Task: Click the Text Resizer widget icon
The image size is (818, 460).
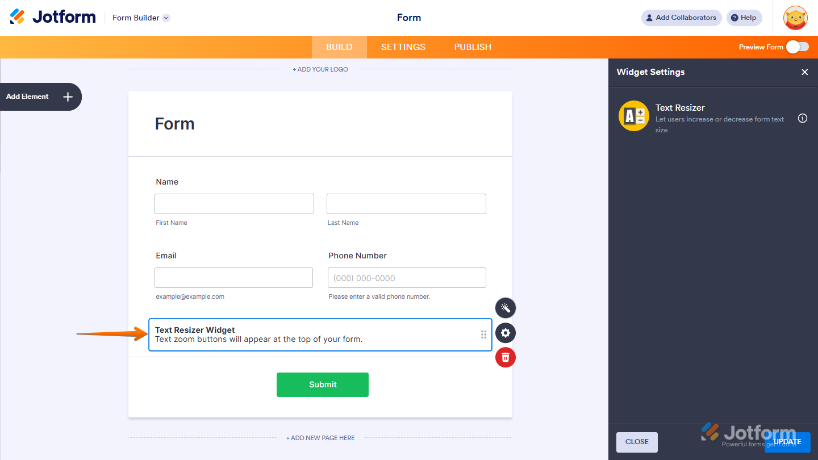Action: coord(633,116)
